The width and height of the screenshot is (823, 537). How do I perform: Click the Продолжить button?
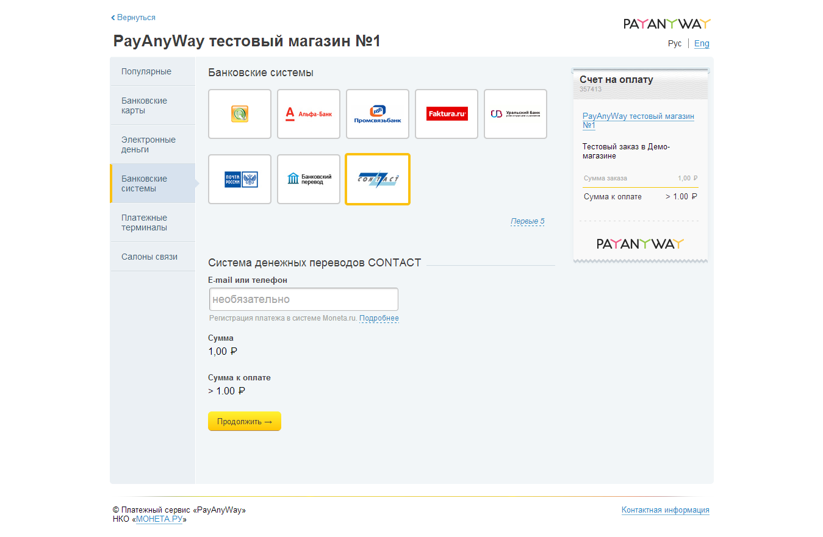coord(245,421)
